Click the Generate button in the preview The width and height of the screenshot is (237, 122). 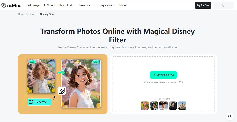(39, 102)
